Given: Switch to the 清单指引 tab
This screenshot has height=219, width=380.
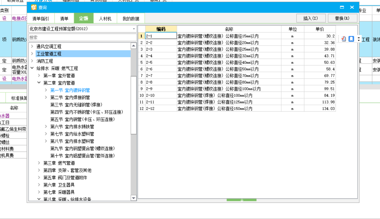Looking at the screenshot, I should pyautogui.click(x=41, y=19).
